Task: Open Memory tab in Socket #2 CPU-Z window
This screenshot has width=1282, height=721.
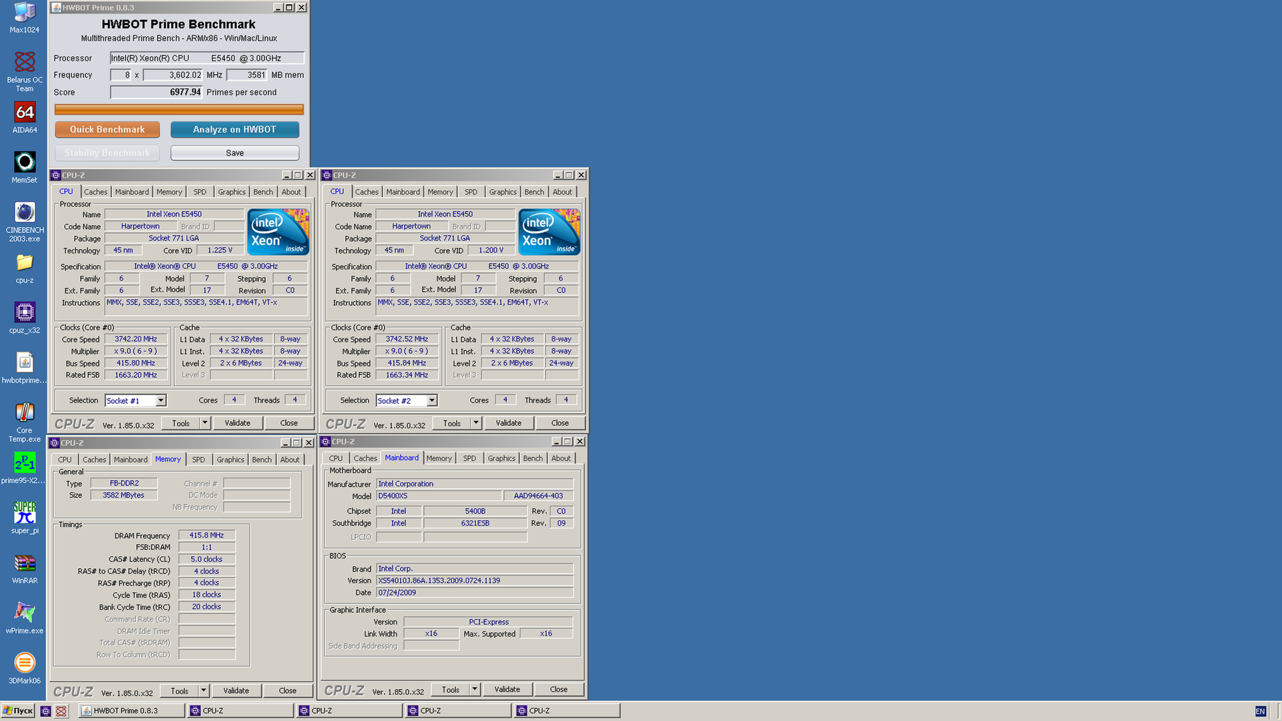Action: [x=441, y=192]
